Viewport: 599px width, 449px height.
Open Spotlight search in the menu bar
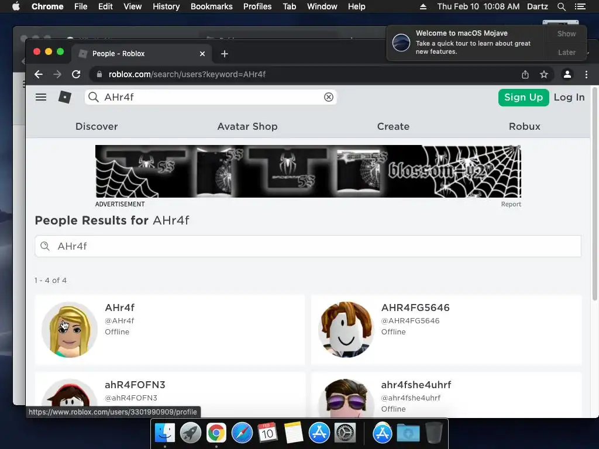[x=561, y=6]
